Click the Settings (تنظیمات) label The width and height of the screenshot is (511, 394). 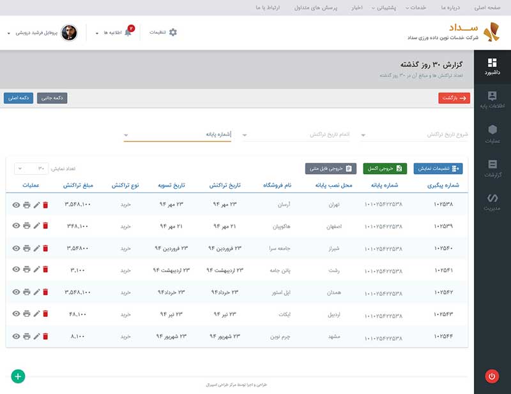(158, 33)
